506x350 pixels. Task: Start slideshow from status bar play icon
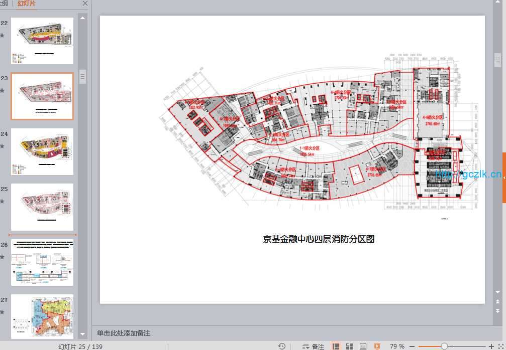pyautogui.click(x=377, y=346)
